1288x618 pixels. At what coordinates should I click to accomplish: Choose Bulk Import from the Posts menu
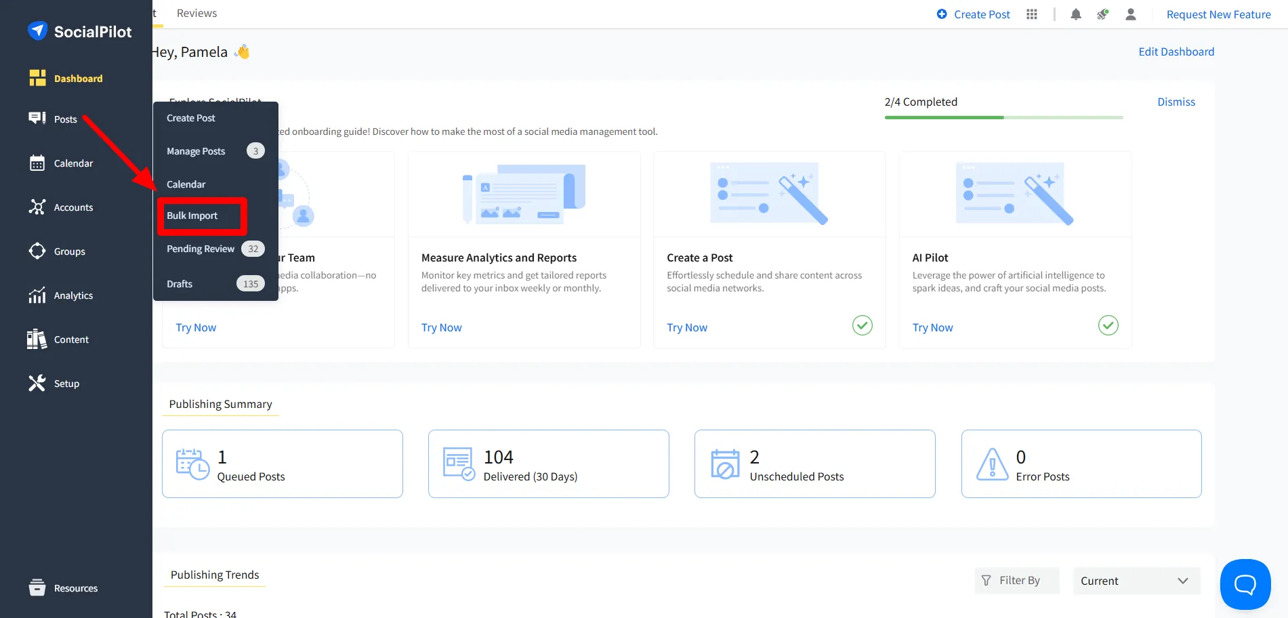192,215
